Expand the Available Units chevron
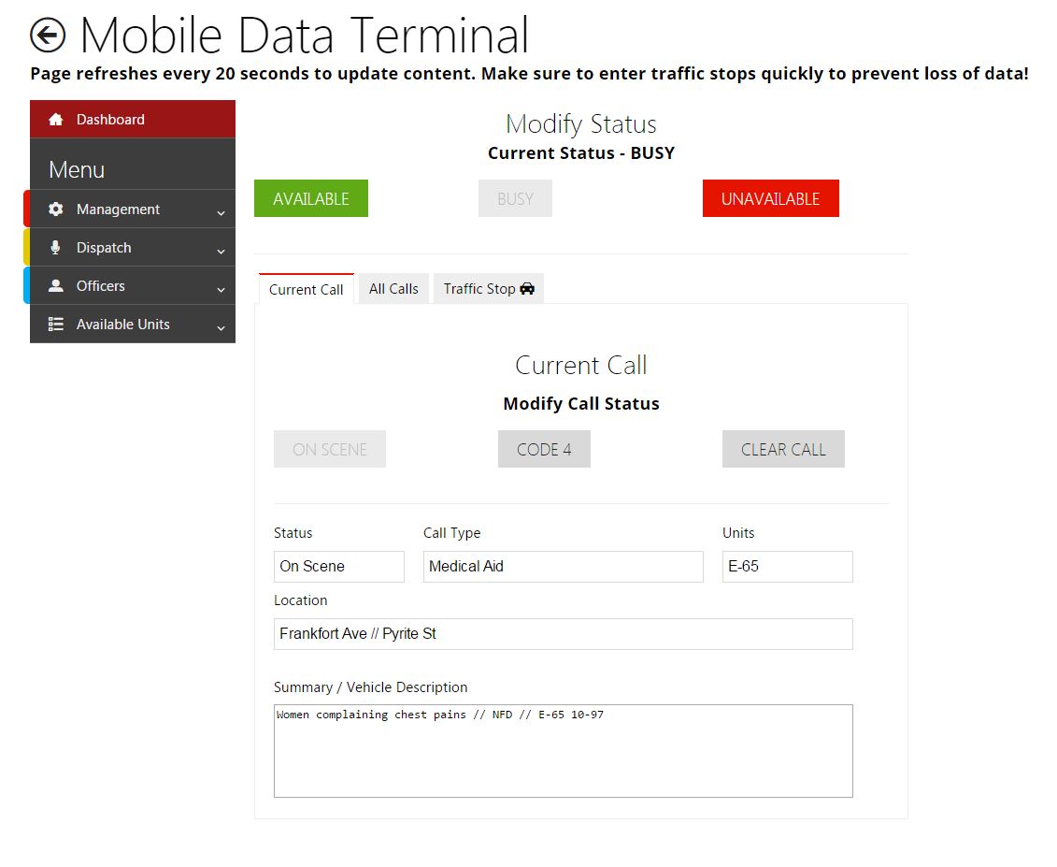The height and width of the screenshot is (867, 1057). click(221, 328)
